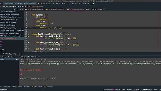The height and width of the screenshot is (91, 161).
Task: Open the run configuration dropdown
Action: pos(20,4)
